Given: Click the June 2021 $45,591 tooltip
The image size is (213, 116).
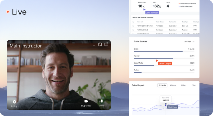Looking at the screenshot, I should 166,99.
